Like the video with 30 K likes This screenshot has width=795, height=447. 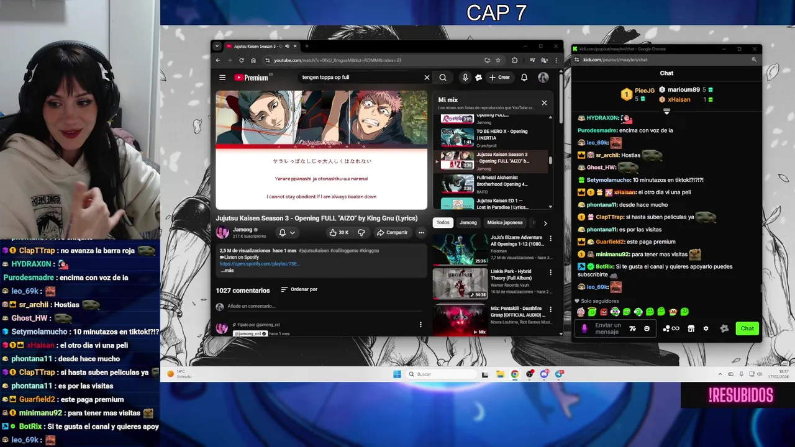[x=339, y=232]
